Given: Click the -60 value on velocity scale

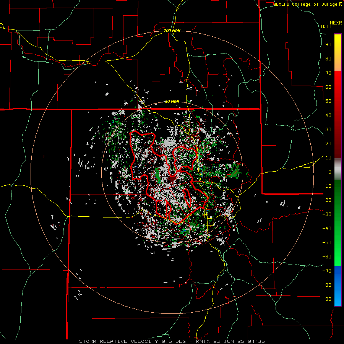Looking at the screenshot, I should [x=327, y=257].
